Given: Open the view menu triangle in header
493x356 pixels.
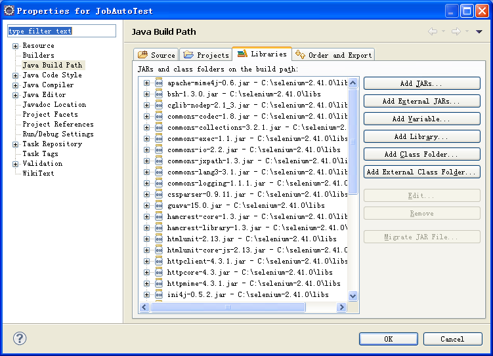Looking at the screenshot, I should (x=479, y=31).
